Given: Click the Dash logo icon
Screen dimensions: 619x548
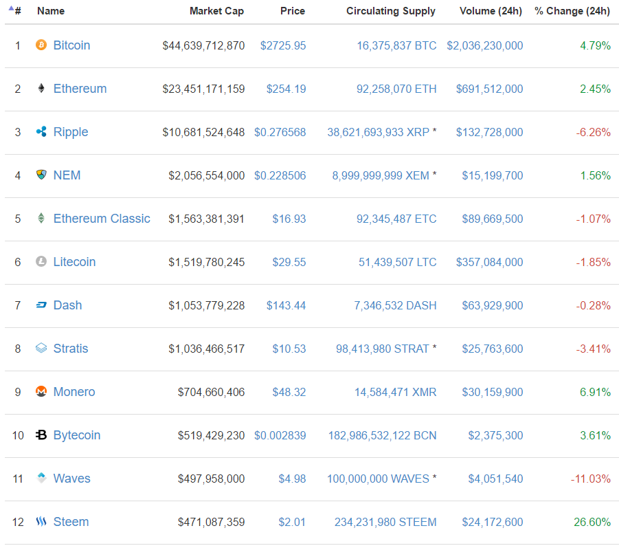Looking at the screenshot, I should click(41, 305).
